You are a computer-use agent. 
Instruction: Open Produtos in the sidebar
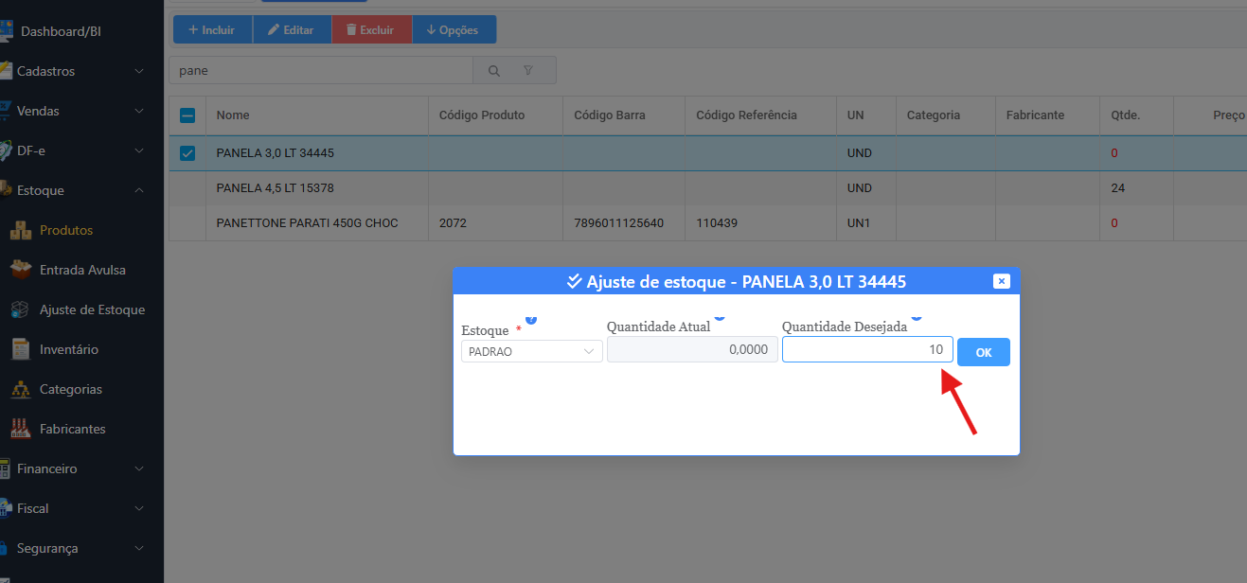coord(65,230)
